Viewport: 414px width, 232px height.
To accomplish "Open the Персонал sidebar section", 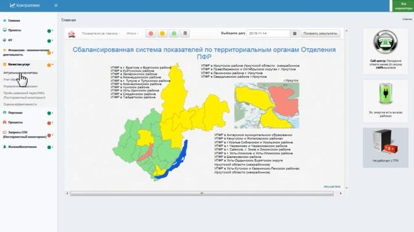I will 16,113.
